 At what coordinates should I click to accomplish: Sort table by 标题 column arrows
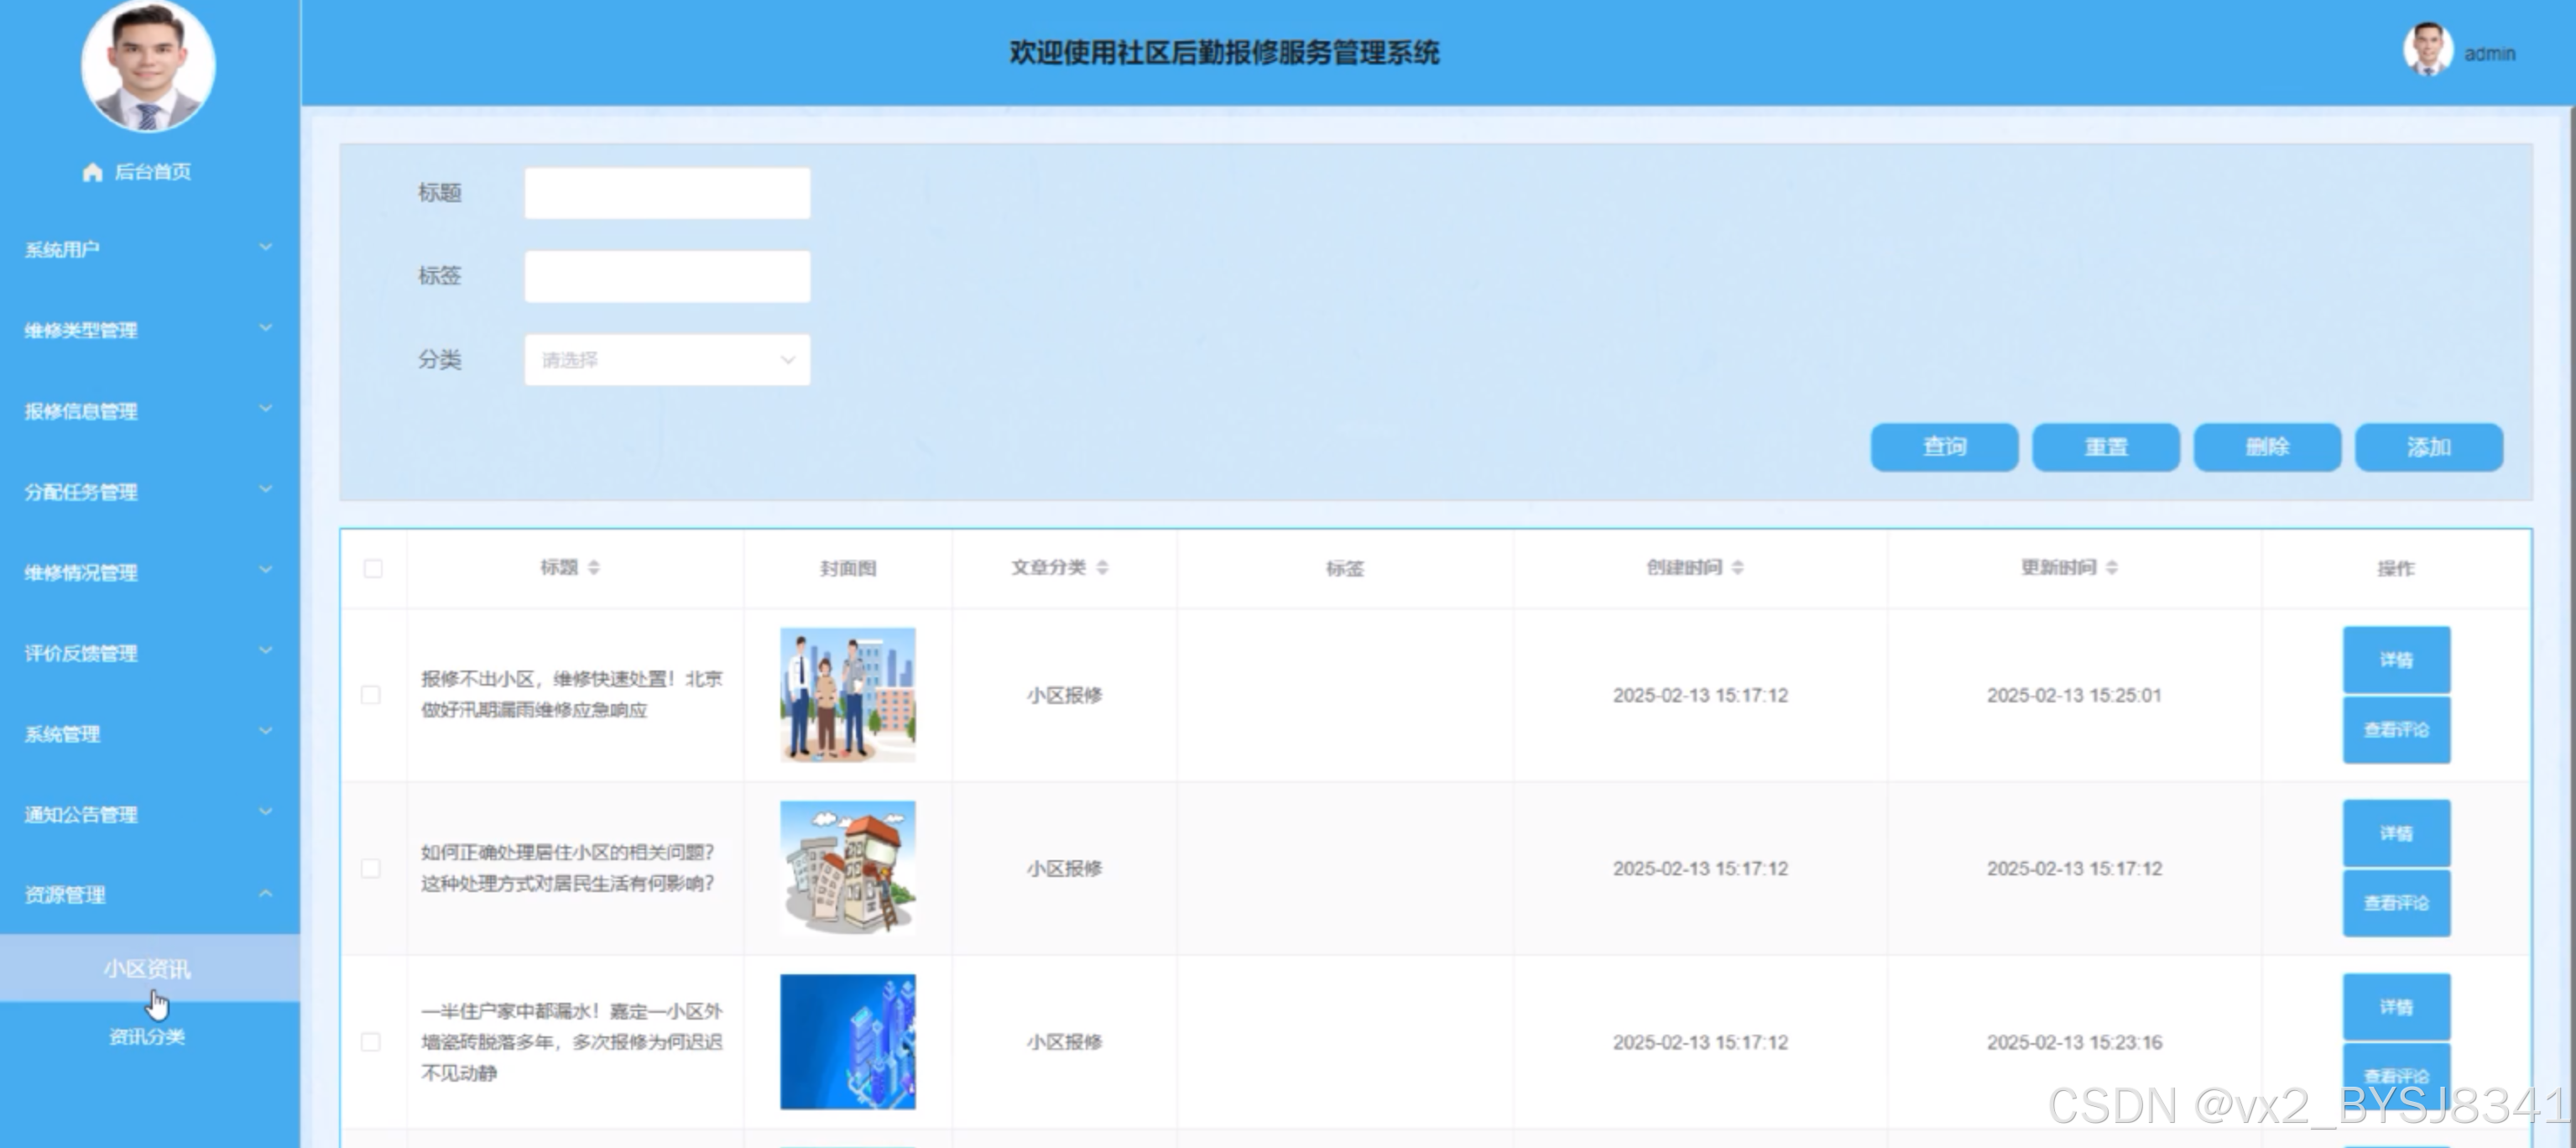593,568
